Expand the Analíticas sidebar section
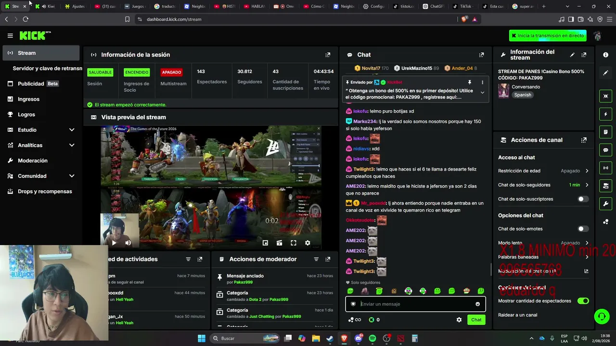616x346 pixels. pos(72,145)
